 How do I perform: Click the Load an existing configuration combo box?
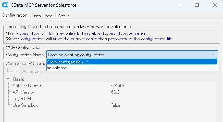click(132, 55)
